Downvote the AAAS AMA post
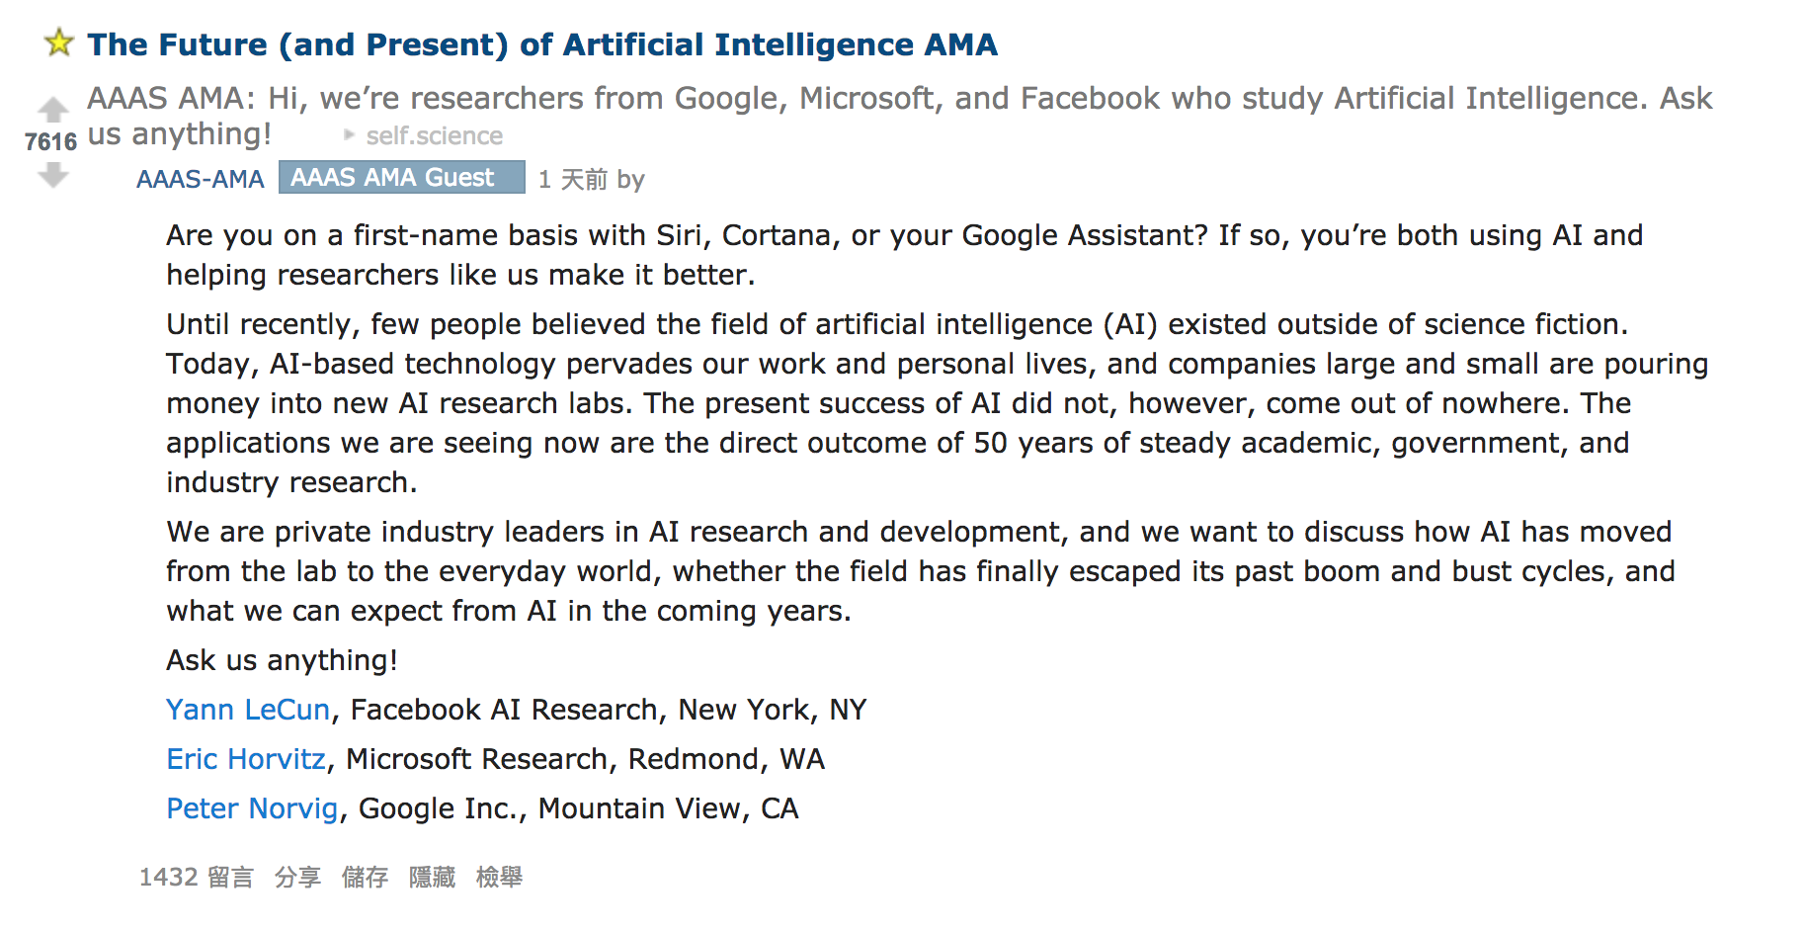 pos(52,176)
